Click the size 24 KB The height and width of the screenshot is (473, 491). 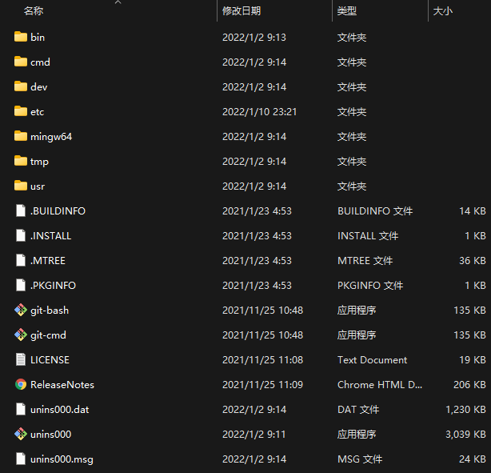pyautogui.click(x=473, y=459)
